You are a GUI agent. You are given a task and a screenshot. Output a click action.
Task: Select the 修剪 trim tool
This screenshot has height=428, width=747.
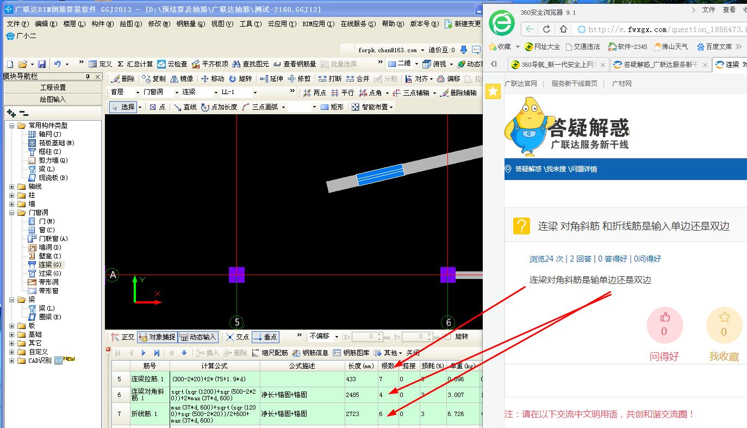[x=299, y=79]
